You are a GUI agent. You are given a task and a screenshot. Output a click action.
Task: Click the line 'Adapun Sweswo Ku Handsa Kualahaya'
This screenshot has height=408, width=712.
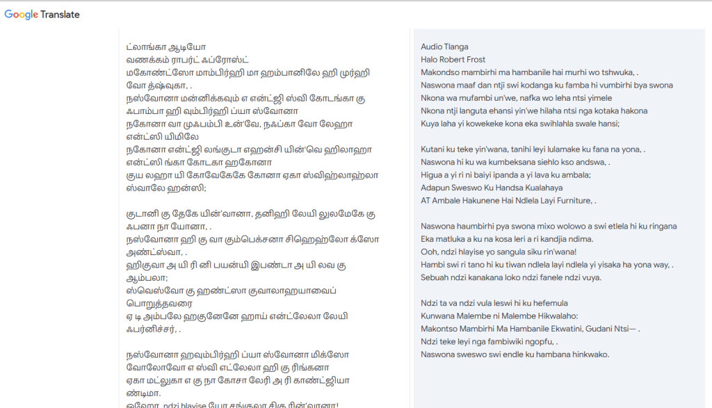[x=492, y=188]
